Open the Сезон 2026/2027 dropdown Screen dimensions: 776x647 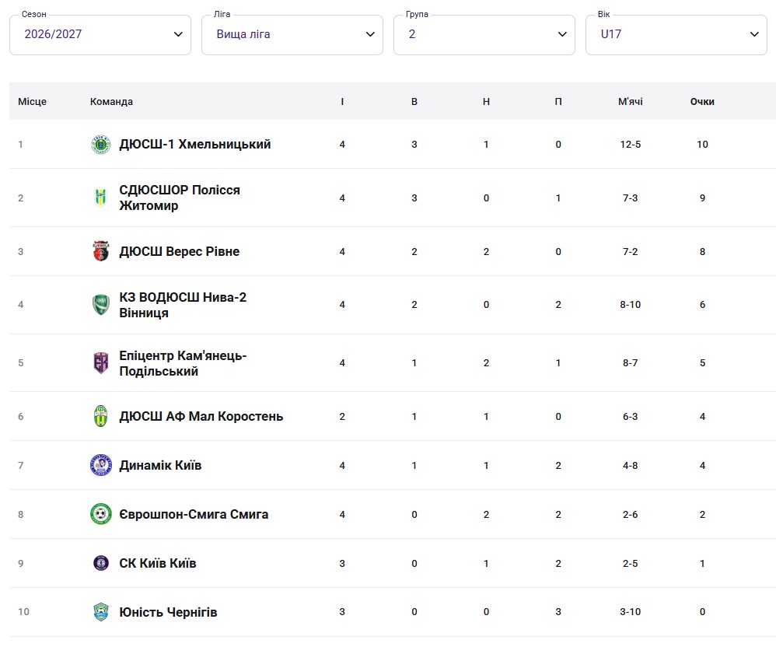point(100,35)
